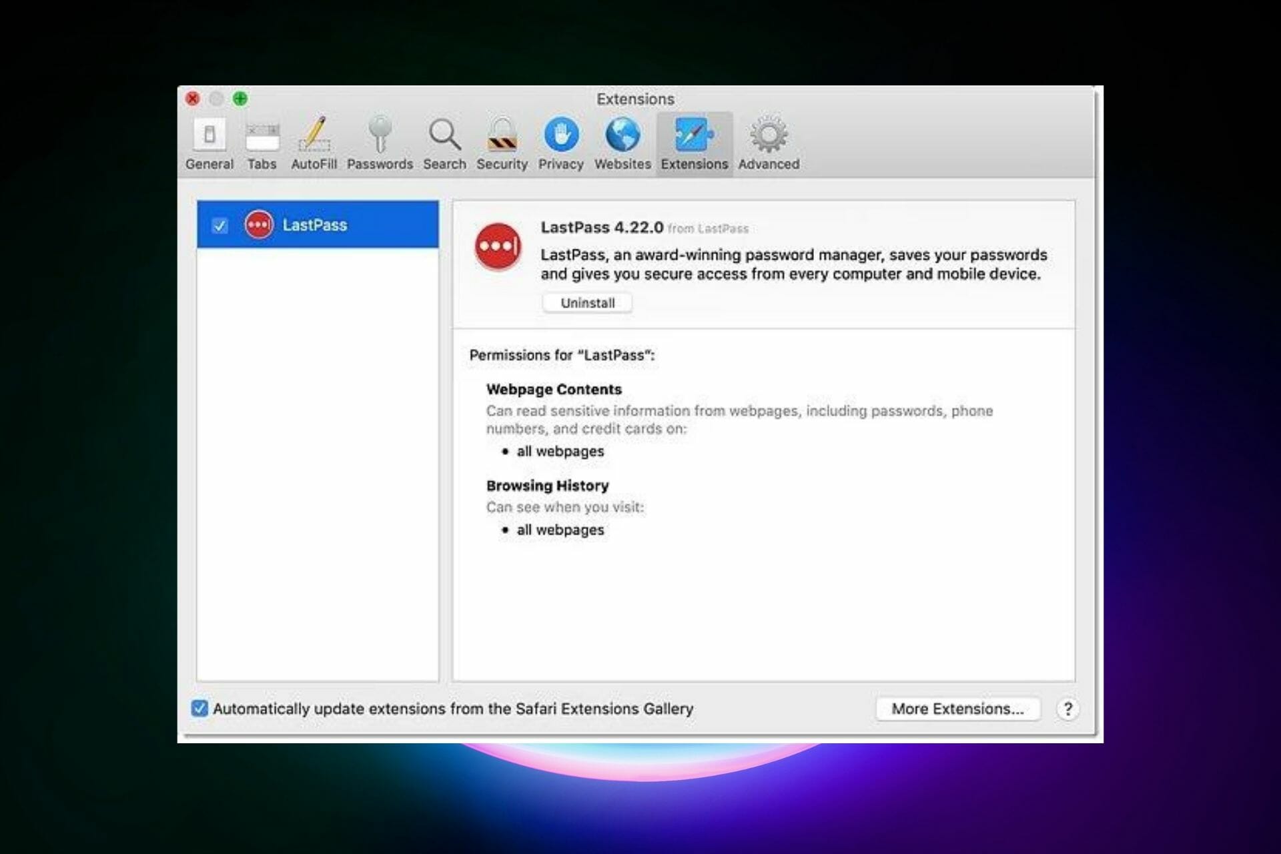
Task: Untick automatically update extensions checkbox
Action: click(199, 708)
